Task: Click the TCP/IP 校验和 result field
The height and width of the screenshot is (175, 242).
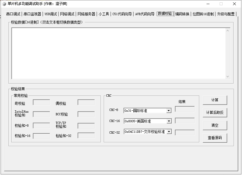Action: tap(86, 126)
